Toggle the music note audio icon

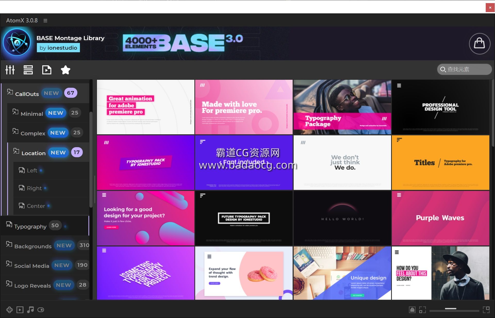(30, 310)
